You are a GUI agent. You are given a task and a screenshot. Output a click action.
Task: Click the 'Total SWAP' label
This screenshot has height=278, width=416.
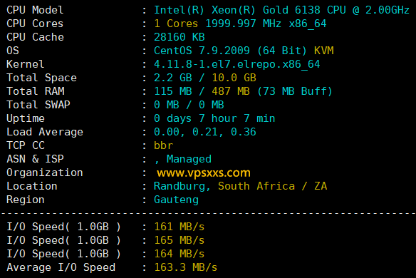pos(38,105)
